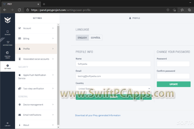The height and width of the screenshot is (129, 194).
Task: Expand the Two-step verification chevron
Action: coord(53,88)
